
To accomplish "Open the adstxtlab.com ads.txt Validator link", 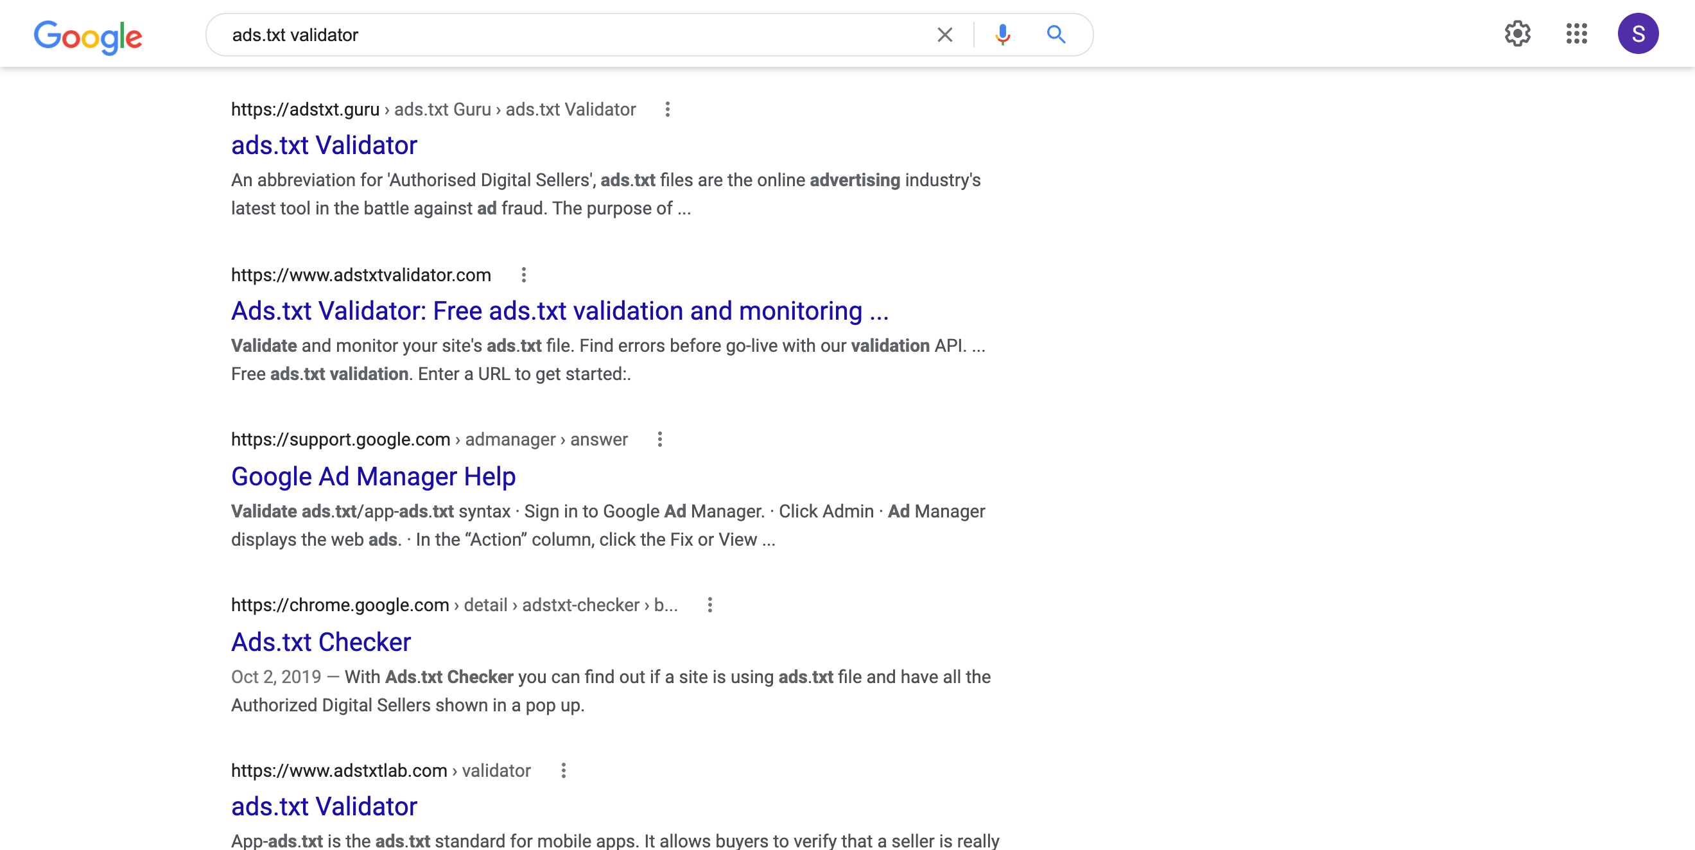I will 324,806.
